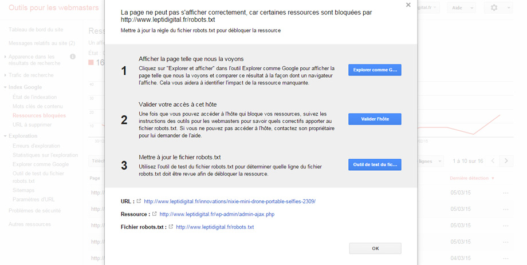
Task: Open Tableau de bord du site
Action: click(36, 30)
